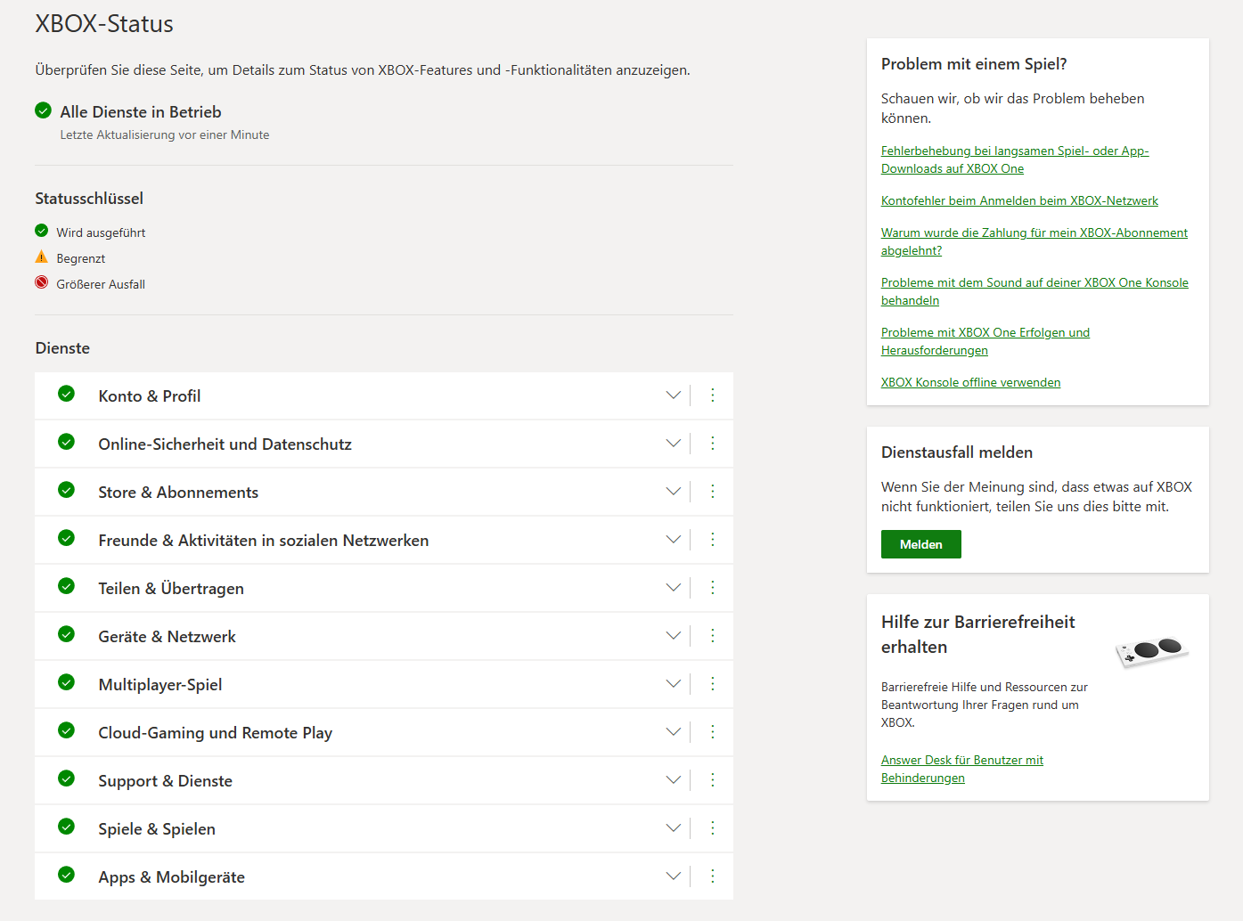This screenshot has height=921, width=1243.
Task: Open Kontofehler beim Anmelden beim XBOX-Netzwerk link
Action: coord(1019,200)
